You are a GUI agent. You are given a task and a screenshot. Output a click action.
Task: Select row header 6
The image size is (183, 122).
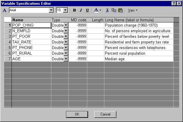click(x=8, y=53)
